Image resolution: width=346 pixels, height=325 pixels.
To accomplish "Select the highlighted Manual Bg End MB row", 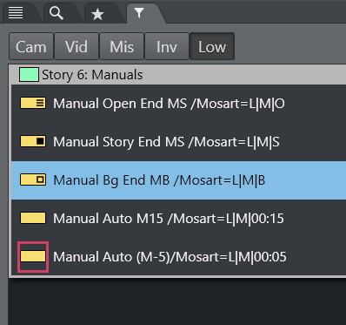I will pos(179,180).
